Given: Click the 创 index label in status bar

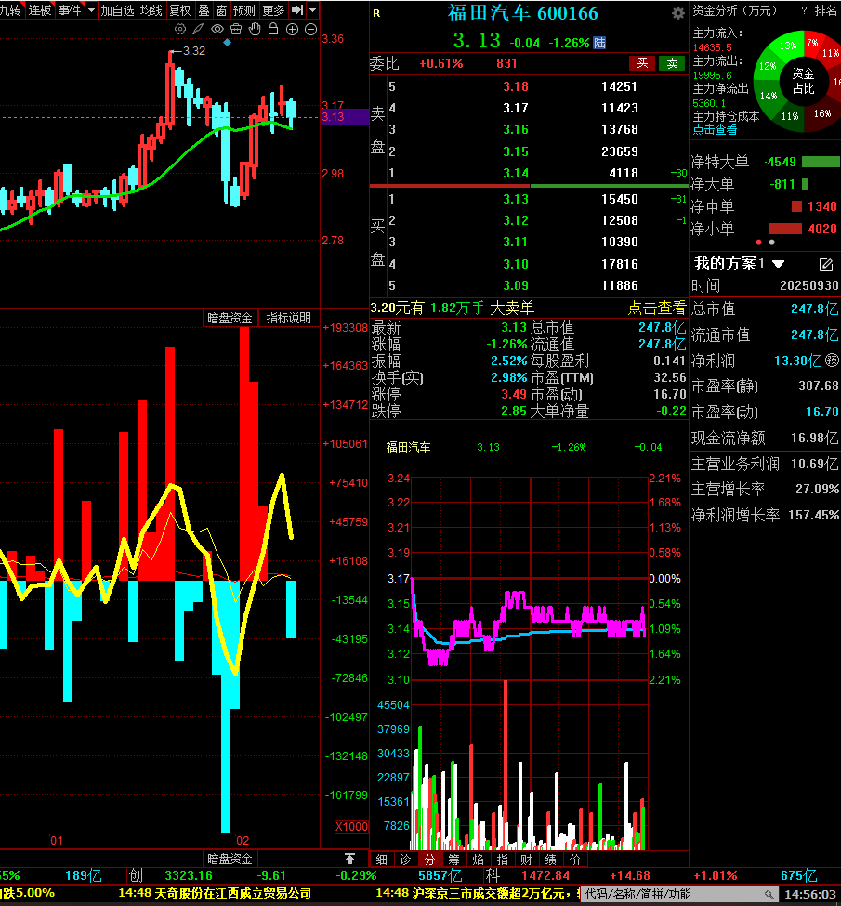Looking at the screenshot, I should point(136,875).
